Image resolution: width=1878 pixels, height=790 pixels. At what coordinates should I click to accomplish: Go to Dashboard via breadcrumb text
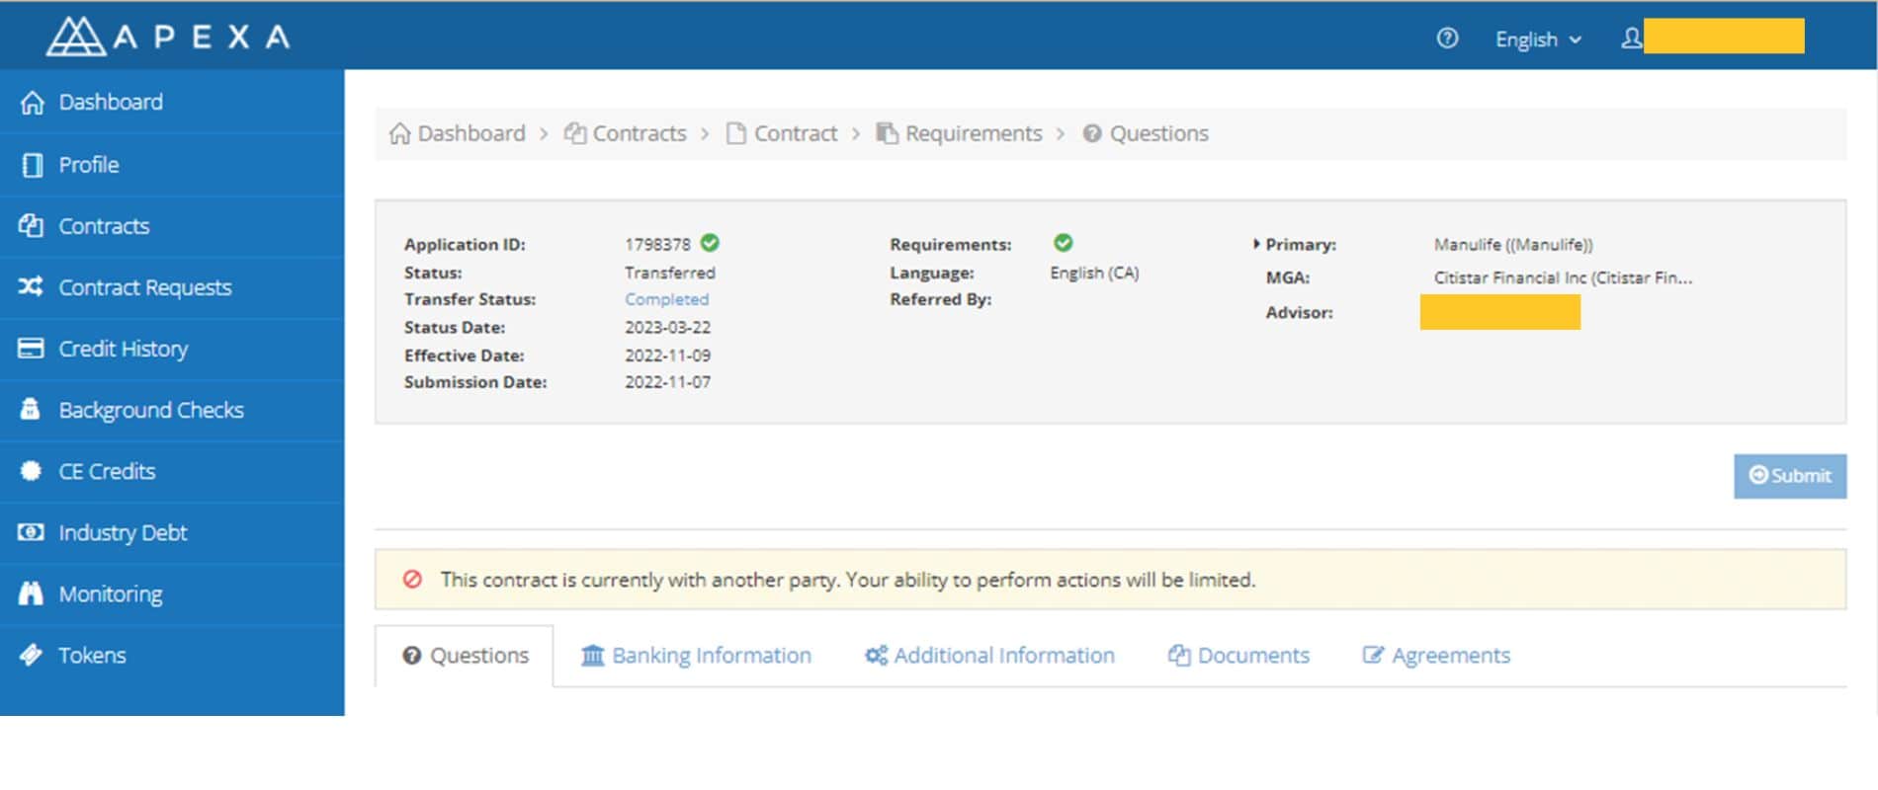(471, 133)
